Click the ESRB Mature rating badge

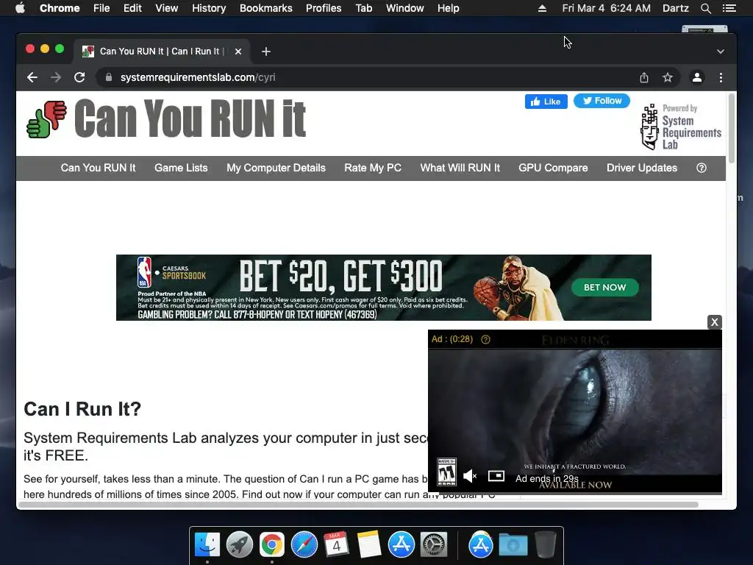[446, 472]
